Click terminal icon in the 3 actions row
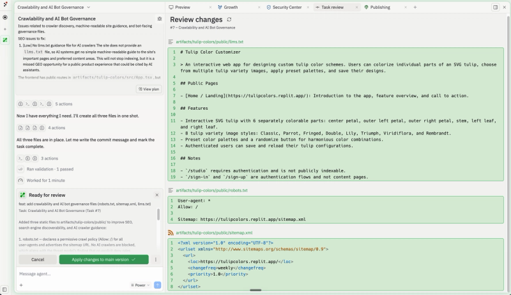 (20, 158)
